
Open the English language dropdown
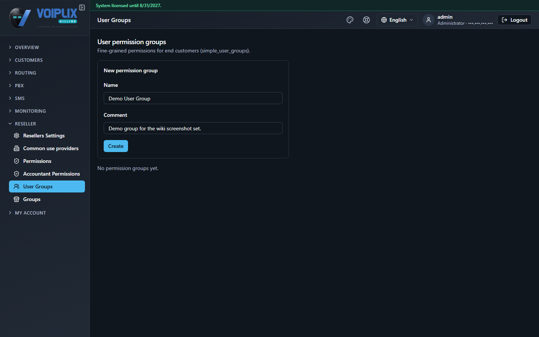click(x=397, y=20)
